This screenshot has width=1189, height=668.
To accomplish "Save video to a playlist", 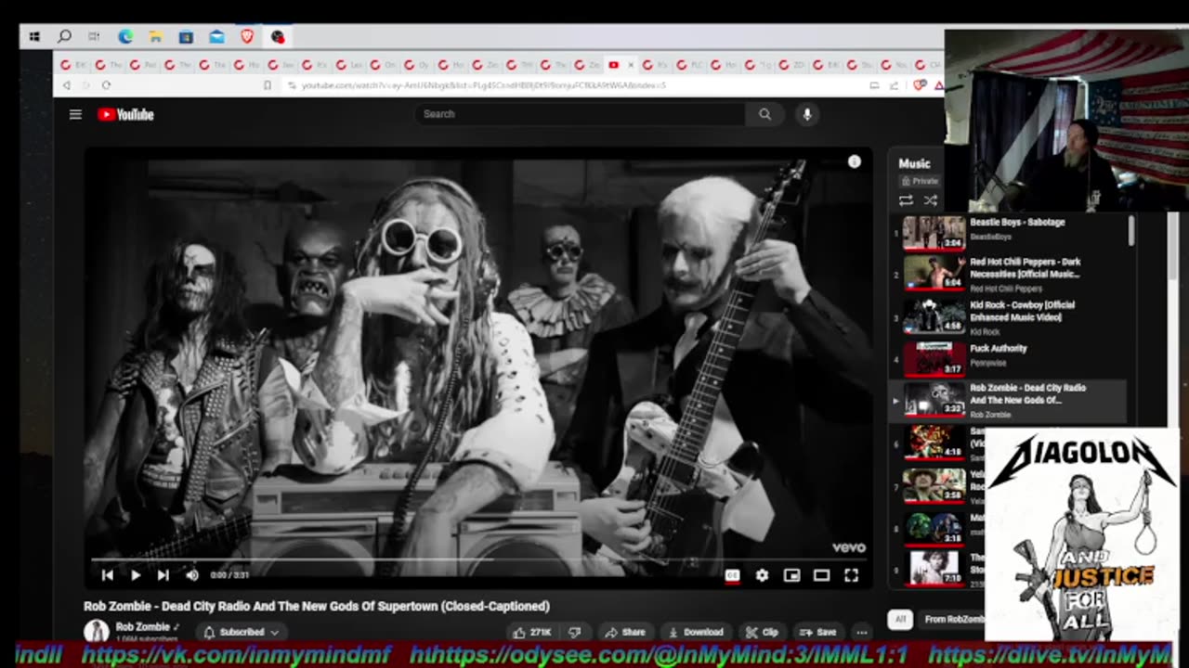I will click(818, 632).
